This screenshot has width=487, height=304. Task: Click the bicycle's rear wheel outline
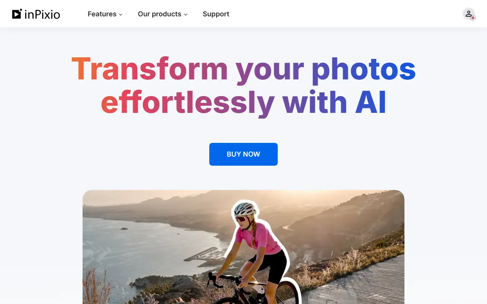coord(287,293)
